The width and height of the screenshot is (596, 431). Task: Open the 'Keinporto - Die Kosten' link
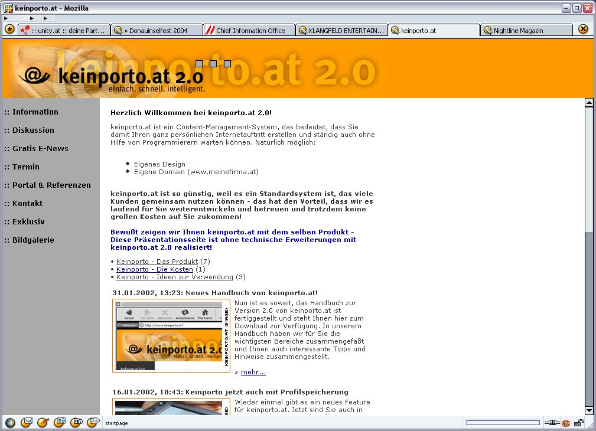(154, 269)
